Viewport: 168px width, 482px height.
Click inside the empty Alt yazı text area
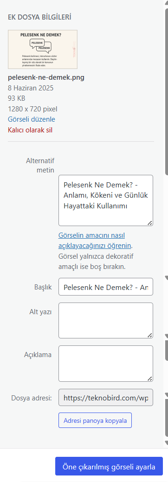[x=105, y=320]
